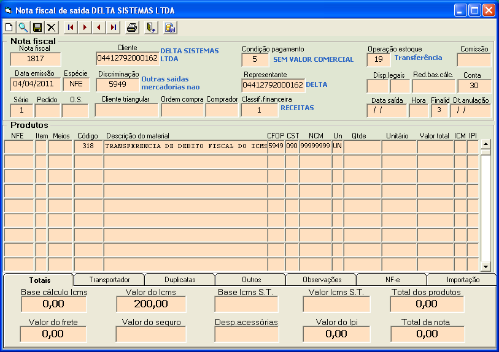Go to the previous record arrow
Screen dimensions: 499x352
pos(99,28)
